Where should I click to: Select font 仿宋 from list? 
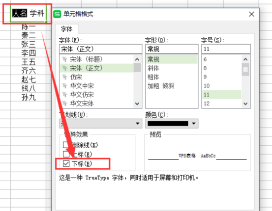(96, 77)
